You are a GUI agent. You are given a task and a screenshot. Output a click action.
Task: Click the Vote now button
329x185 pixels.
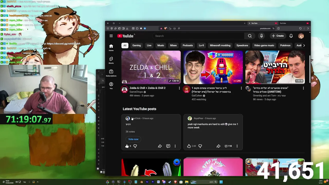coord(133,139)
